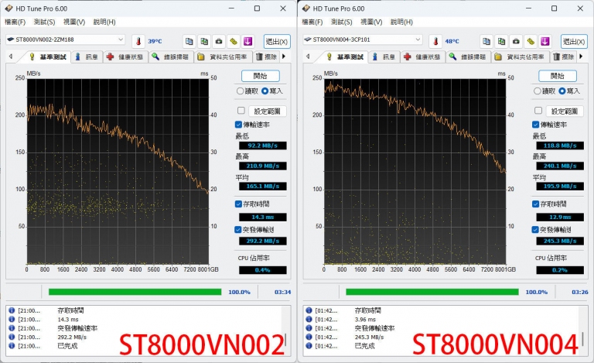Copy screenshot icon in right window toolbar
This screenshot has width=594, height=363.
(501, 41)
